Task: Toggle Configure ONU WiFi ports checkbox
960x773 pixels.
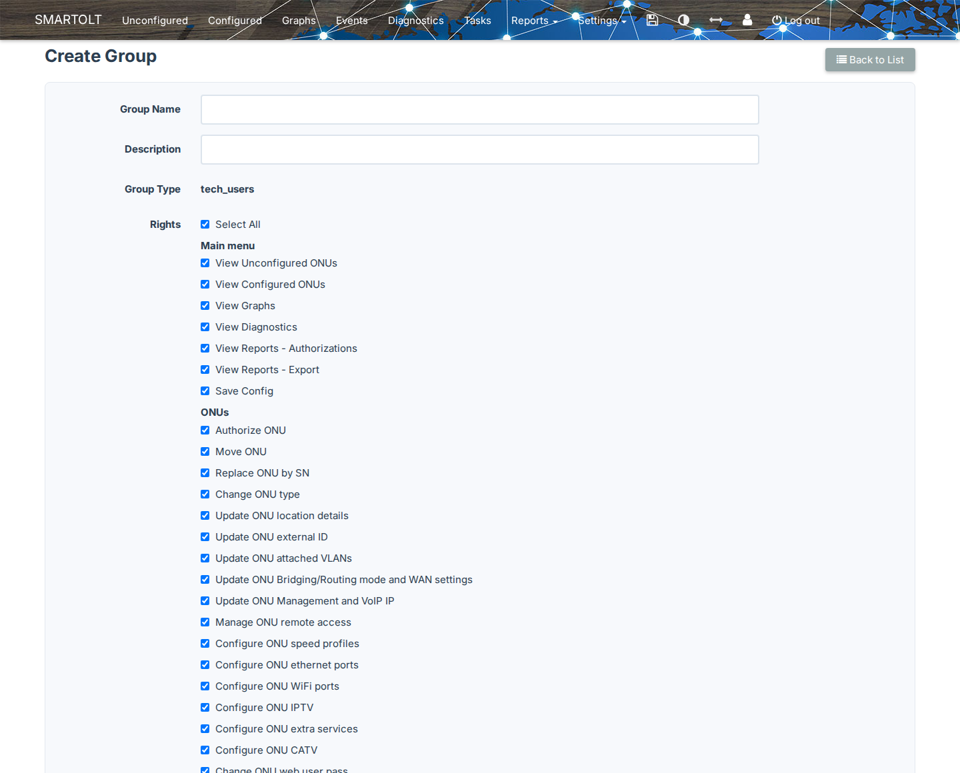Action: [x=205, y=686]
